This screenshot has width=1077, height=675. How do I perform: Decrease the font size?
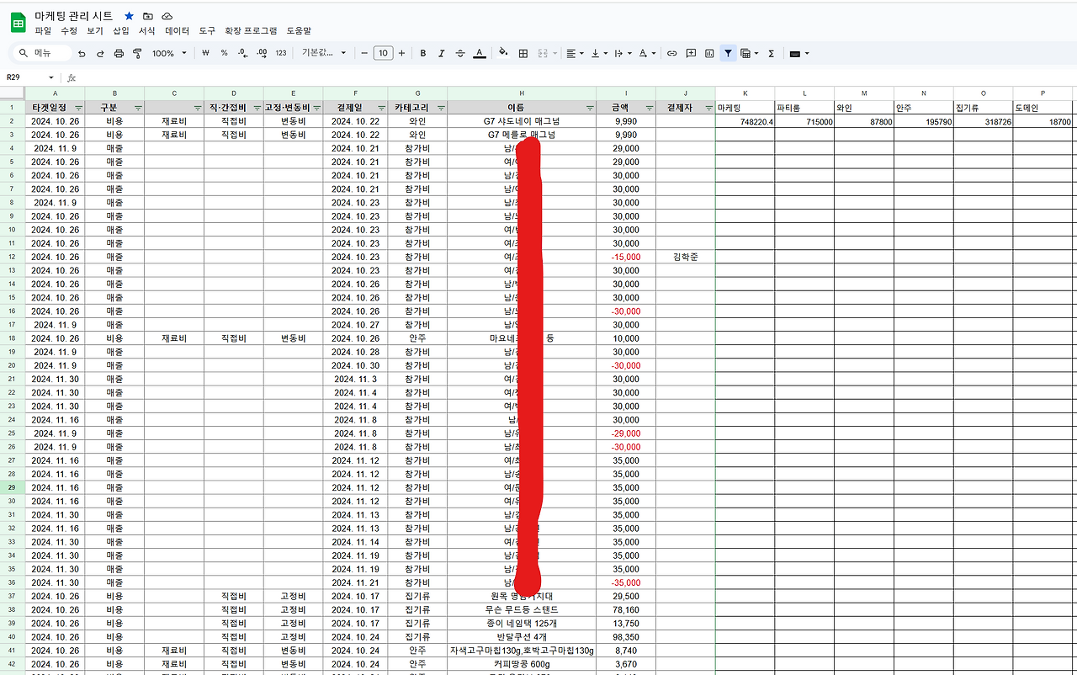click(364, 53)
